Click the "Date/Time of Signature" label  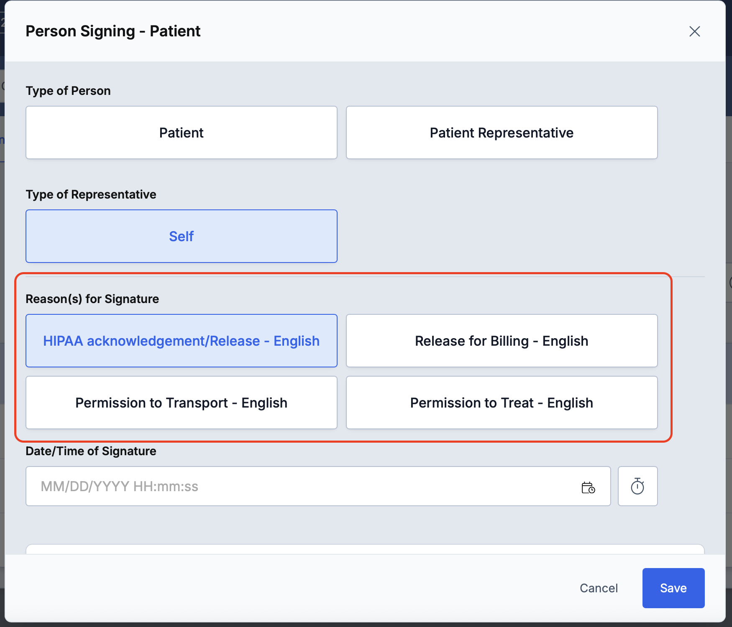click(x=91, y=451)
